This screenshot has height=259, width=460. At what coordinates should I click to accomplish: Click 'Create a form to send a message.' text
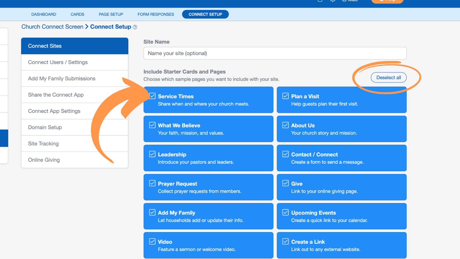pyautogui.click(x=327, y=162)
